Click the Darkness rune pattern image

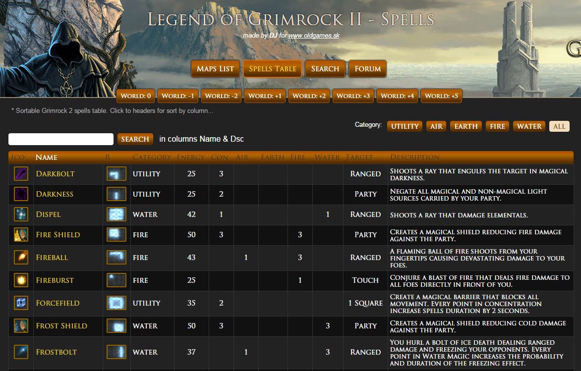[116, 194]
